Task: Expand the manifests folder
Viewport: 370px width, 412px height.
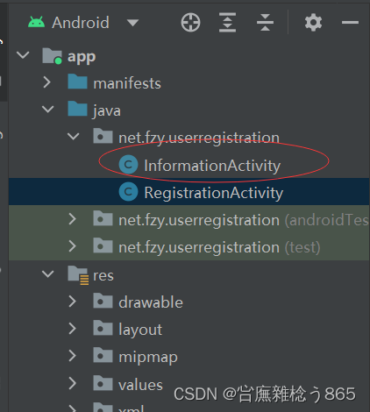Action: (47, 82)
